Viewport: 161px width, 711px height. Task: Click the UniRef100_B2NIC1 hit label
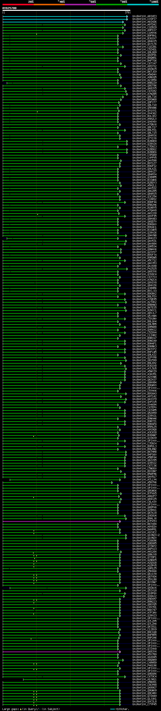pyautogui.click(x=144, y=310)
